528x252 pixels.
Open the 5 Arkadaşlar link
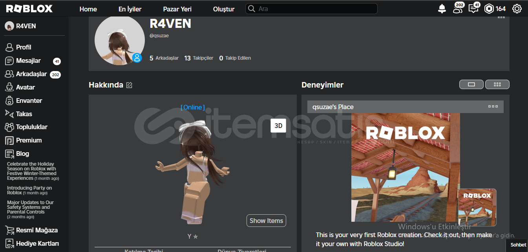tap(164, 58)
